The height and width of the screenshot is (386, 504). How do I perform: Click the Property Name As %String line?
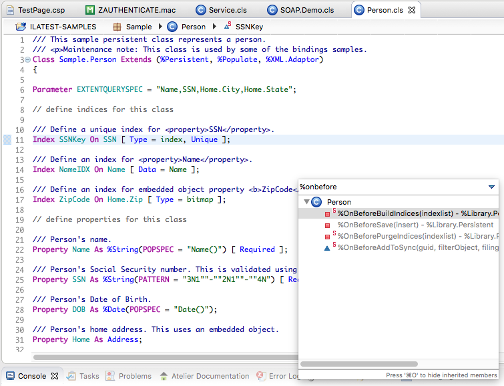(160, 249)
